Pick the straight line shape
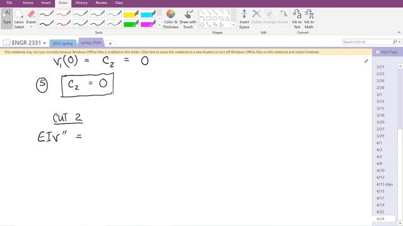This screenshot has height=226, width=403. point(203,13)
